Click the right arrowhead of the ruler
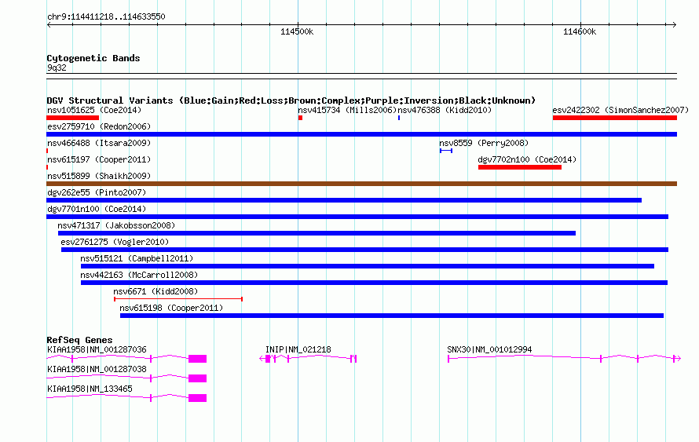The image size is (699, 442). [675, 24]
